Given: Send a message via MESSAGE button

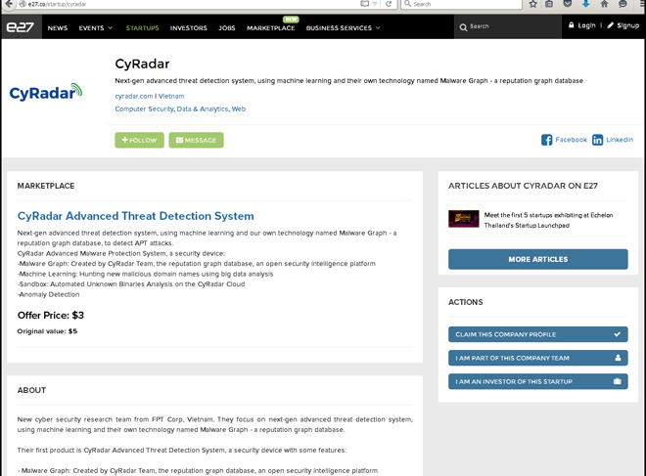Looking at the screenshot, I should 196,140.
